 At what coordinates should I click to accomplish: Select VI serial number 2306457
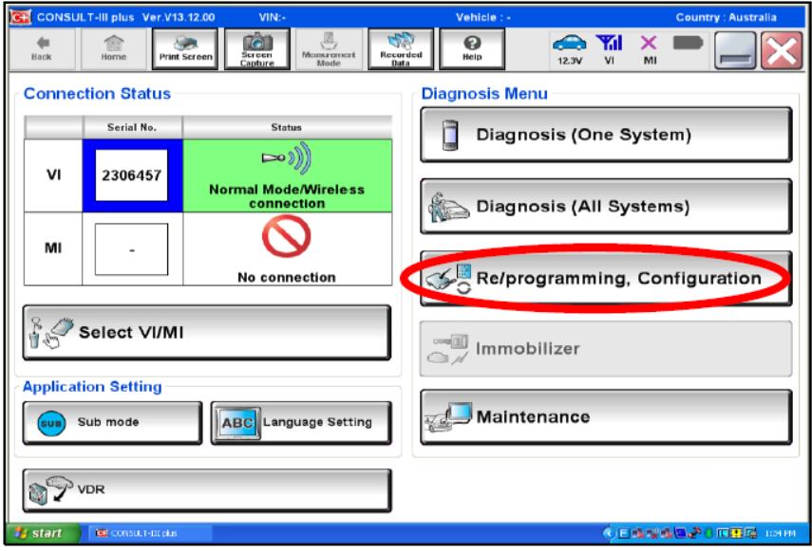click(x=132, y=175)
